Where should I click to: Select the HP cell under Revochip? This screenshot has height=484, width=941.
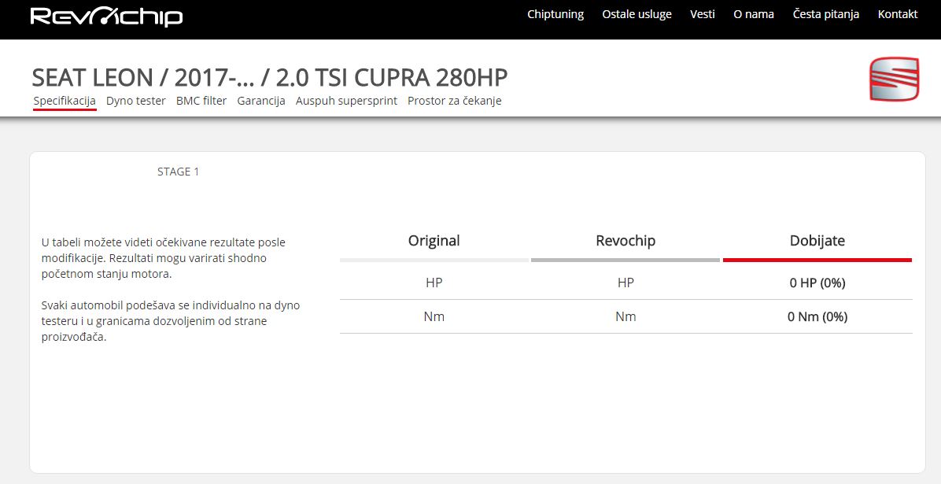625,283
